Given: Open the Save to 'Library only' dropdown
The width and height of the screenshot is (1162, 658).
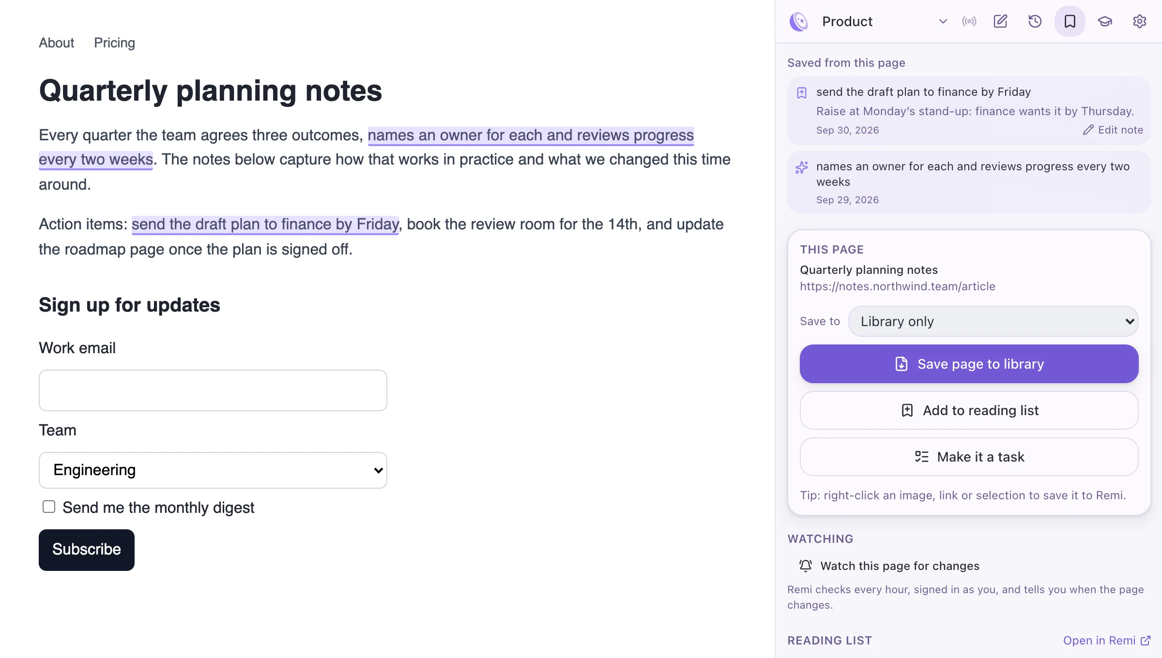Looking at the screenshot, I should click(x=993, y=321).
